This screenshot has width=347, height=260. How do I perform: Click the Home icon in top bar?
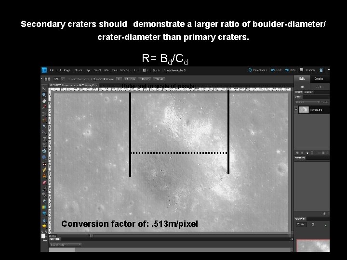[x=321, y=70]
